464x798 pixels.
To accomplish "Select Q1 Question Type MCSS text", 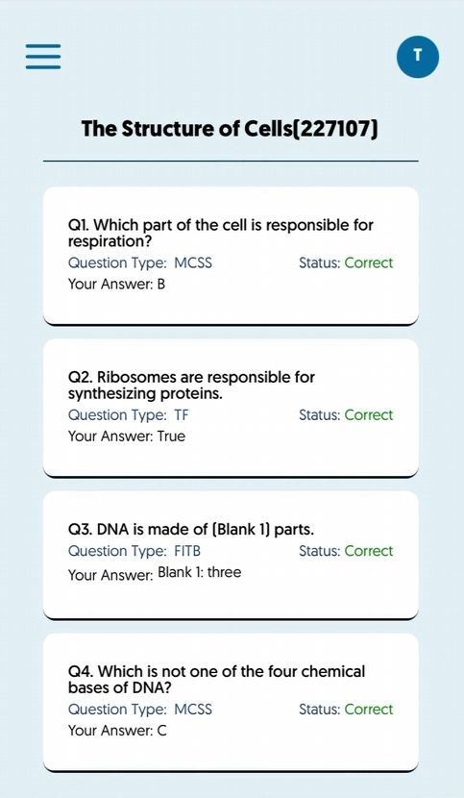I will pyautogui.click(x=140, y=263).
